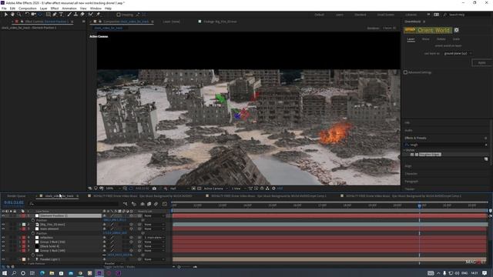This screenshot has width=493, height=277.
Task: Open viewer magnification 100% dropdown
Action: pyautogui.click(x=112, y=189)
